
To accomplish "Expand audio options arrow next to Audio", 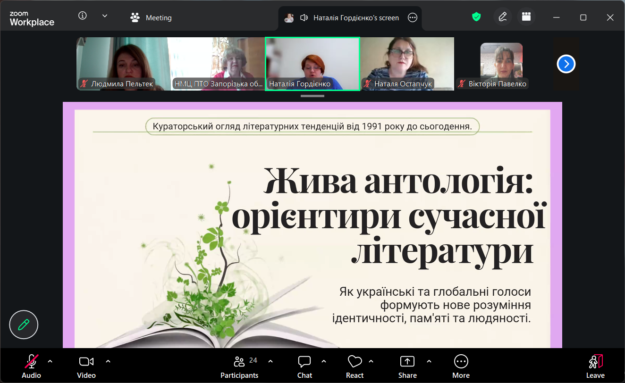I will click(x=51, y=361).
